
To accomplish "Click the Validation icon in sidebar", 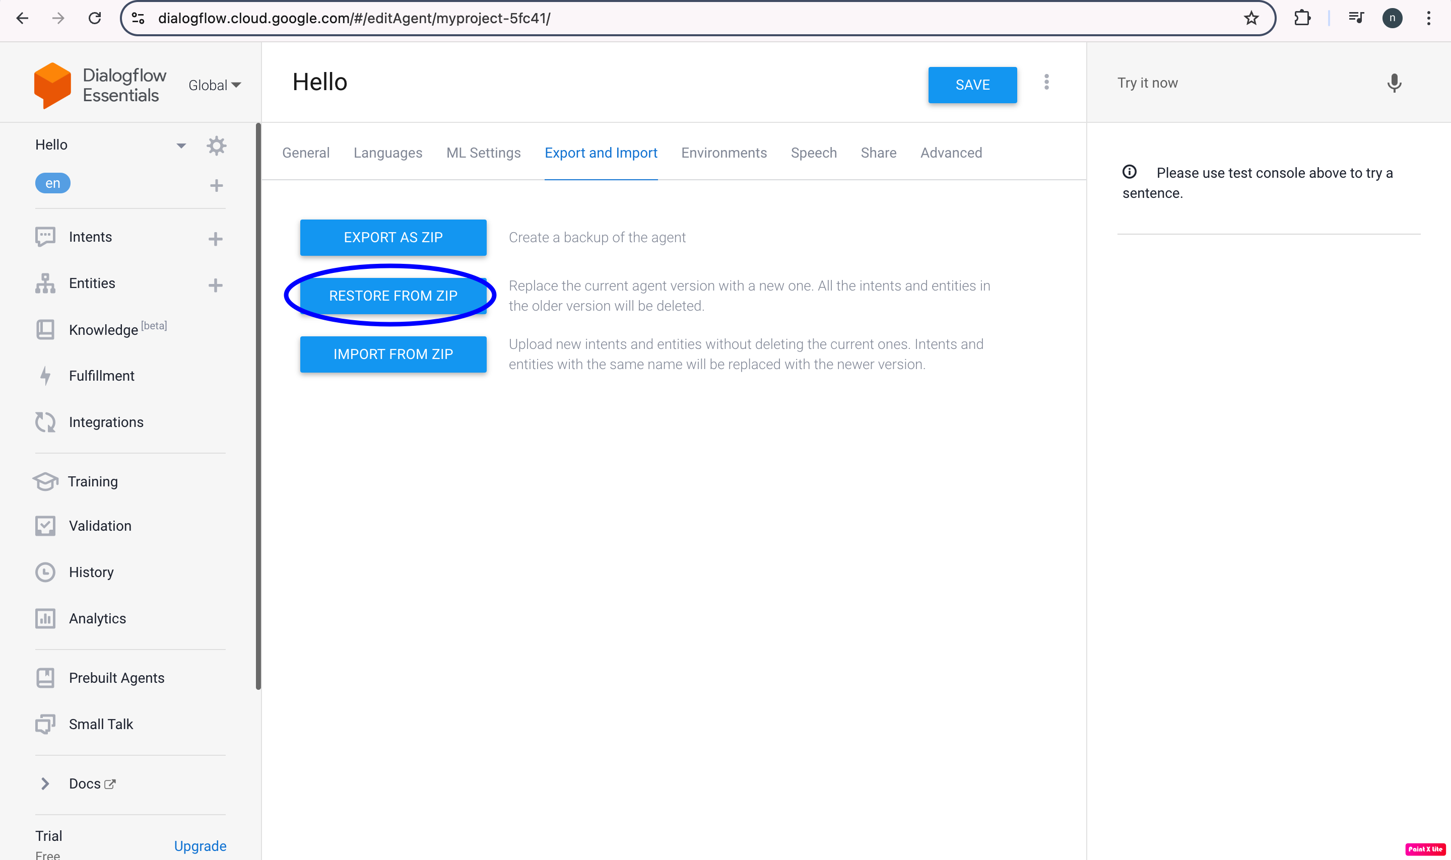I will pyautogui.click(x=44, y=525).
